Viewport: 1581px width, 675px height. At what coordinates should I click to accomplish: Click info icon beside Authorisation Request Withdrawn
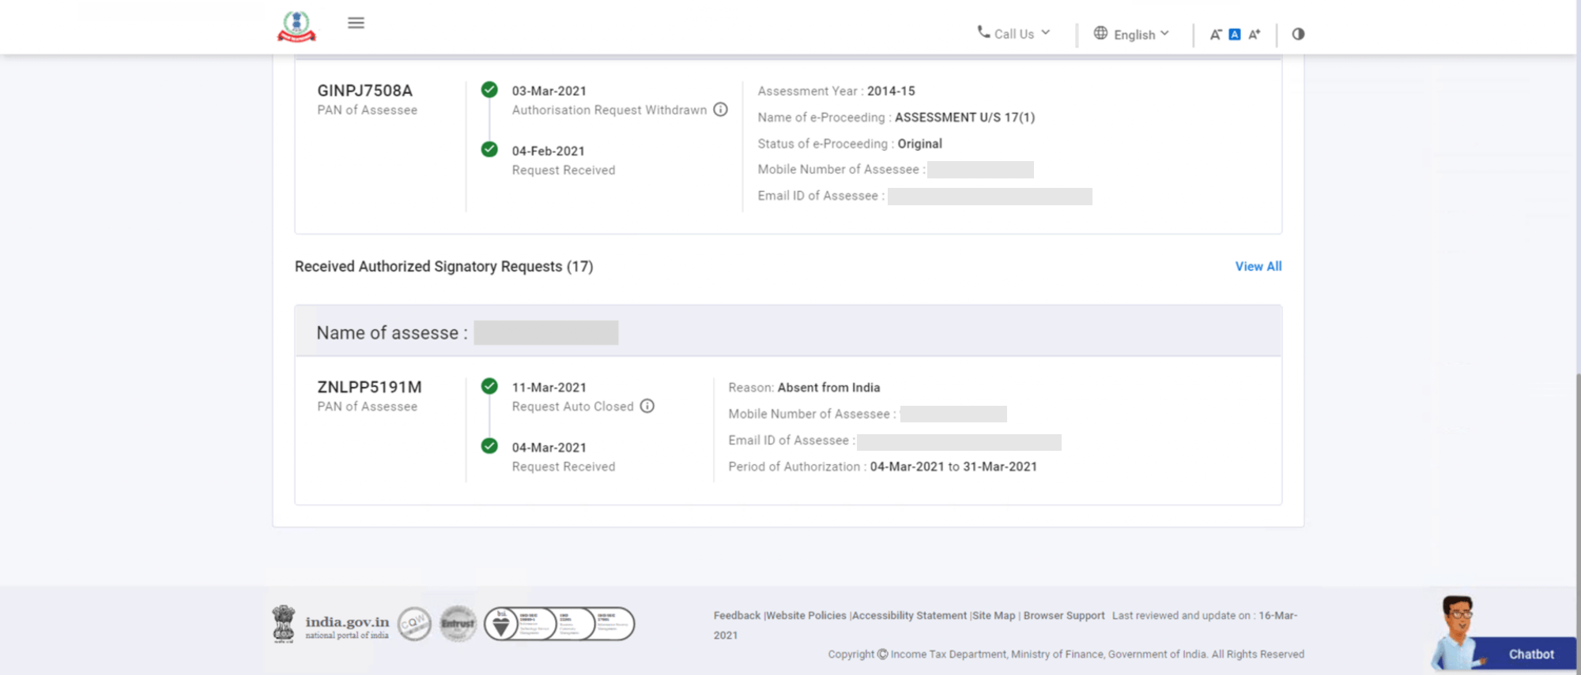[720, 110]
